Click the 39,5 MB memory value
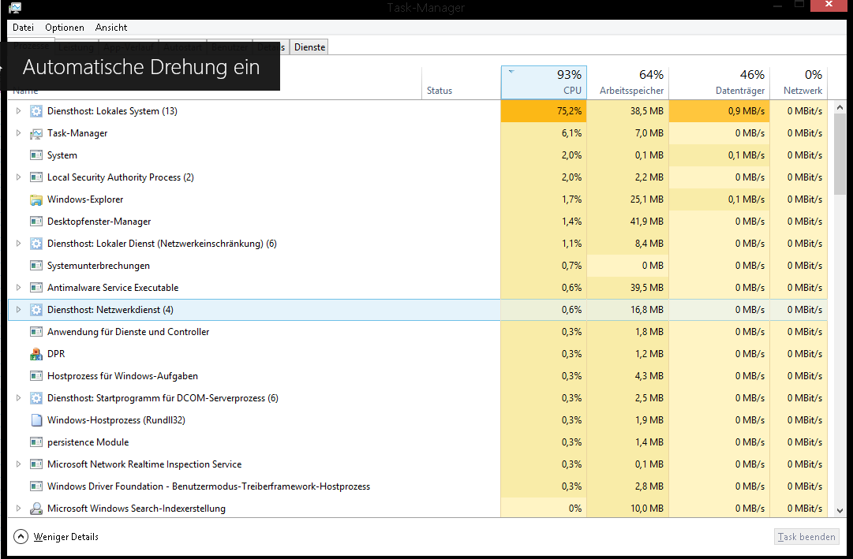853x559 pixels. (647, 288)
